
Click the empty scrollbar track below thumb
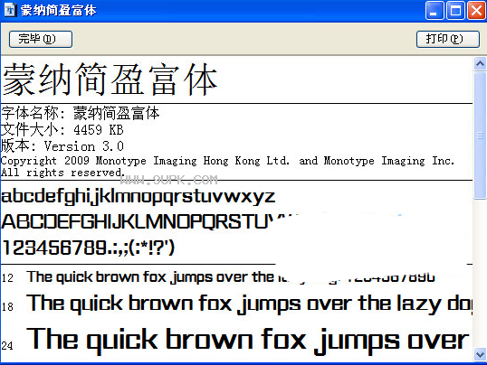click(480, 273)
